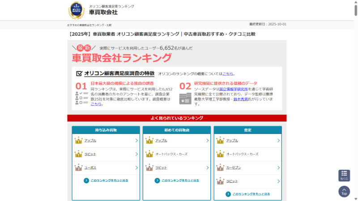Click the 車買取会社 header title
The height and width of the screenshot is (201, 358).
(103, 12)
